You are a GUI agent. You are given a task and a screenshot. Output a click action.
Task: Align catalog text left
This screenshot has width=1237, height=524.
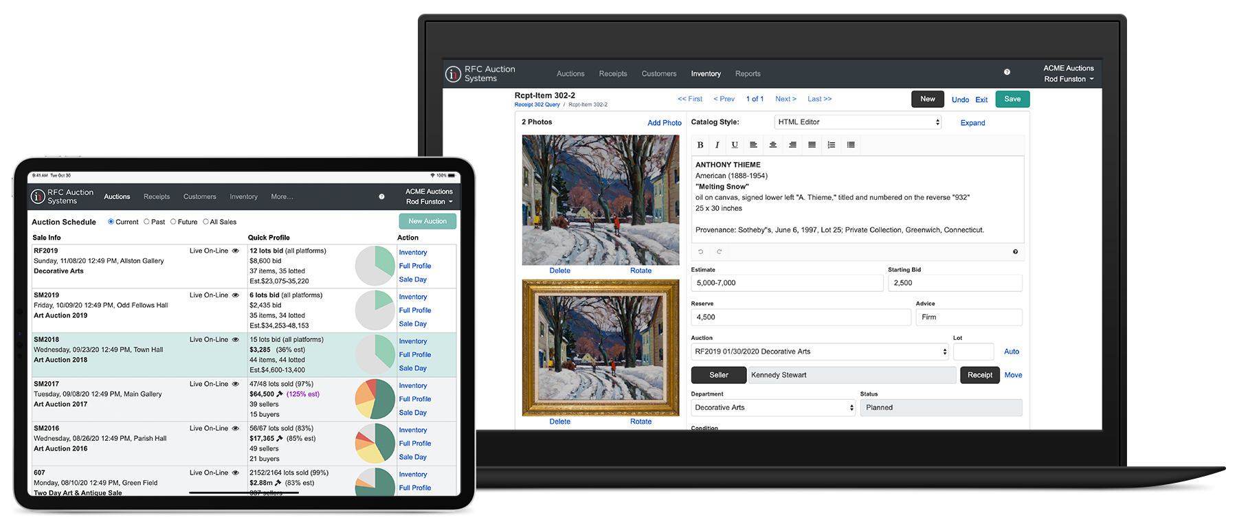tap(754, 145)
